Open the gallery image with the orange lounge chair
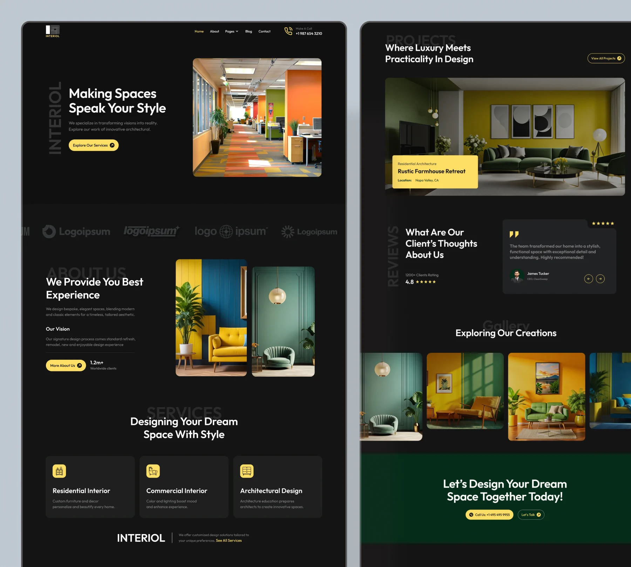Image resolution: width=631 pixels, height=567 pixels. [x=465, y=391]
